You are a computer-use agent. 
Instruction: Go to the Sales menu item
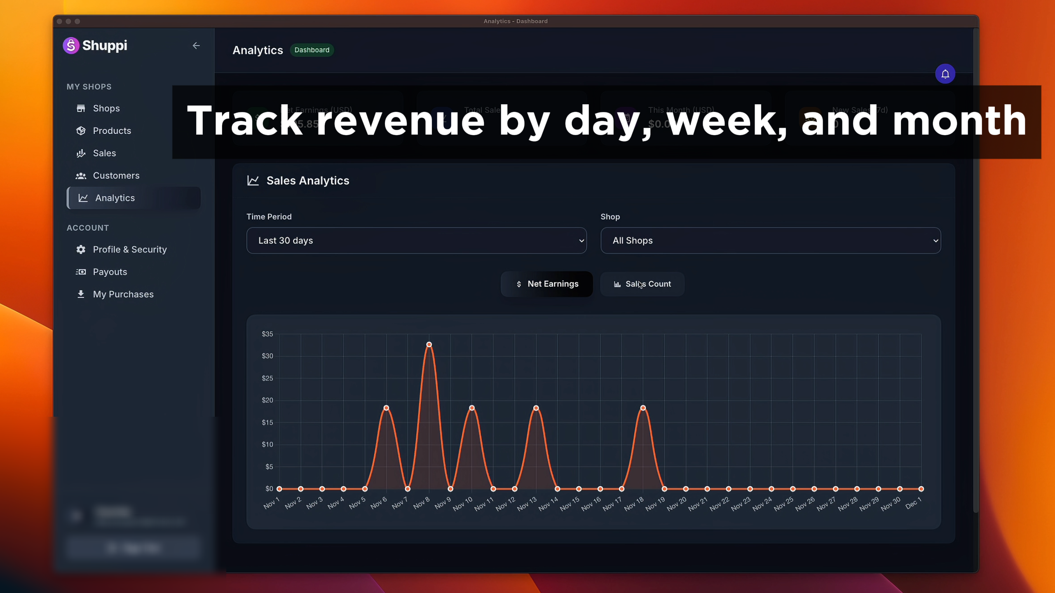tap(104, 153)
